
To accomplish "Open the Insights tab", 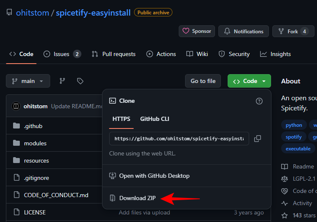I will 275,54.
